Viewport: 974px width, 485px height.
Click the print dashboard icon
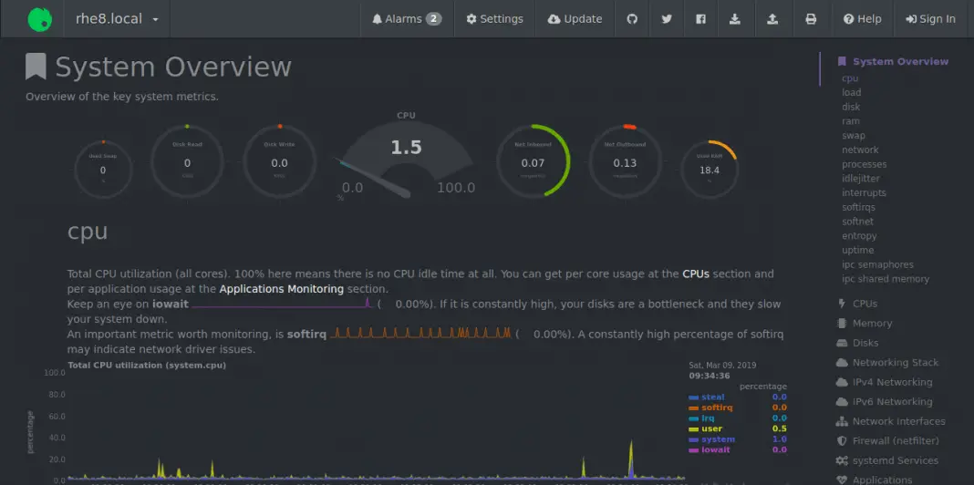811,19
